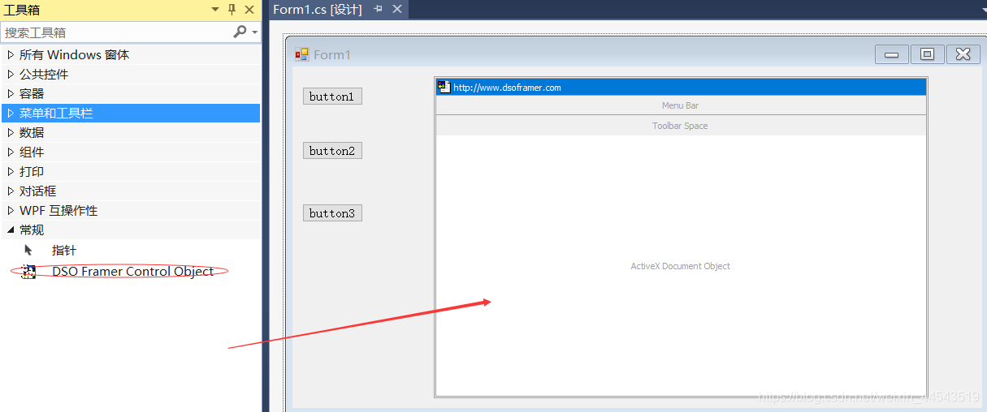
Task: Collapse the 常规 category
Action: point(11,230)
